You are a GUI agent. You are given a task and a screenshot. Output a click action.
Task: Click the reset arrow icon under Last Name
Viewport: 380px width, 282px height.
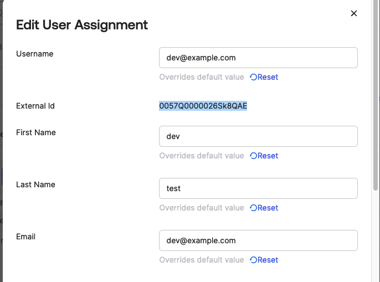253,208
